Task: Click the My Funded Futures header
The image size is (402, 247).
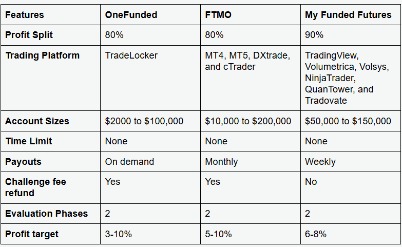Action: [x=348, y=15]
